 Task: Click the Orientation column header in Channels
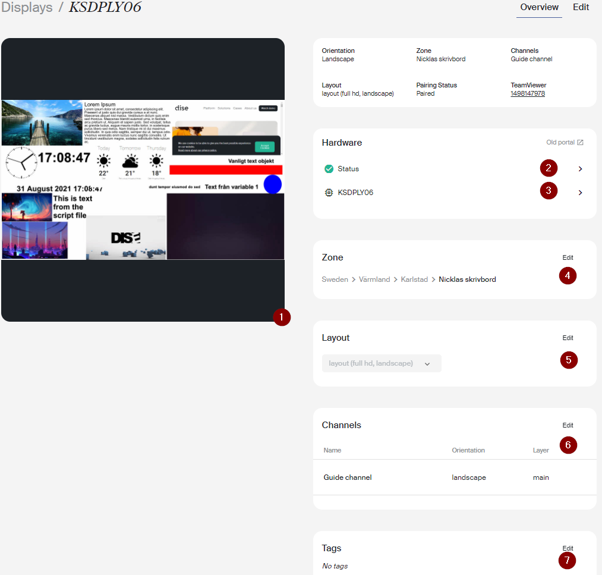click(468, 450)
